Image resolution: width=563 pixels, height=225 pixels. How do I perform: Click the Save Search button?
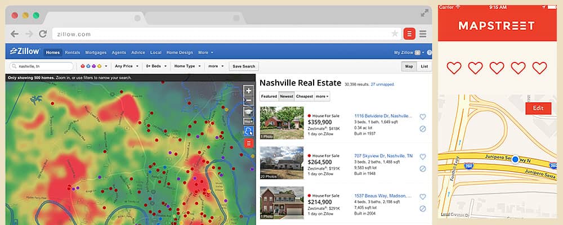click(x=244, y=66)
